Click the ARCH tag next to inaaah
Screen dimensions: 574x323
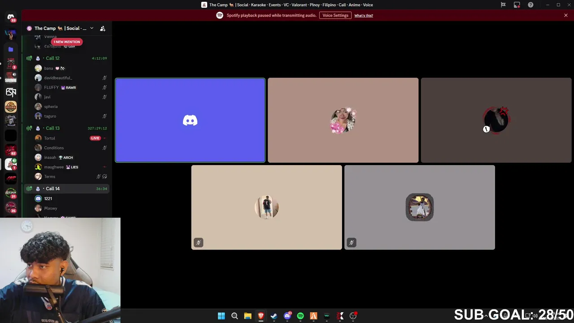pos(65,157)
